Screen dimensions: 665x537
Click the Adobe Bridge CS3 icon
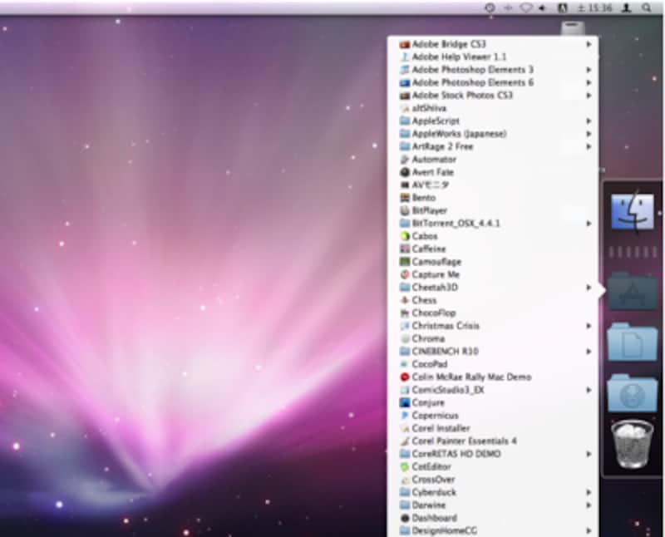point(405,44)
